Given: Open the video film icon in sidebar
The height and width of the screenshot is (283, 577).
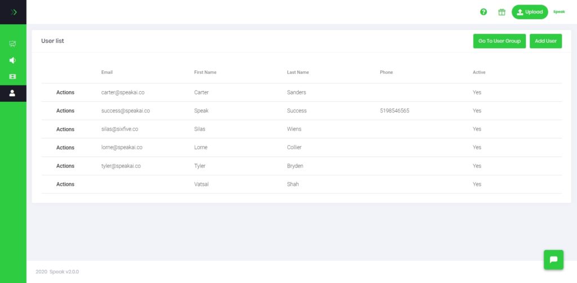Looking at the screenshot, I should pyautogui.click(x=12, y=77).
